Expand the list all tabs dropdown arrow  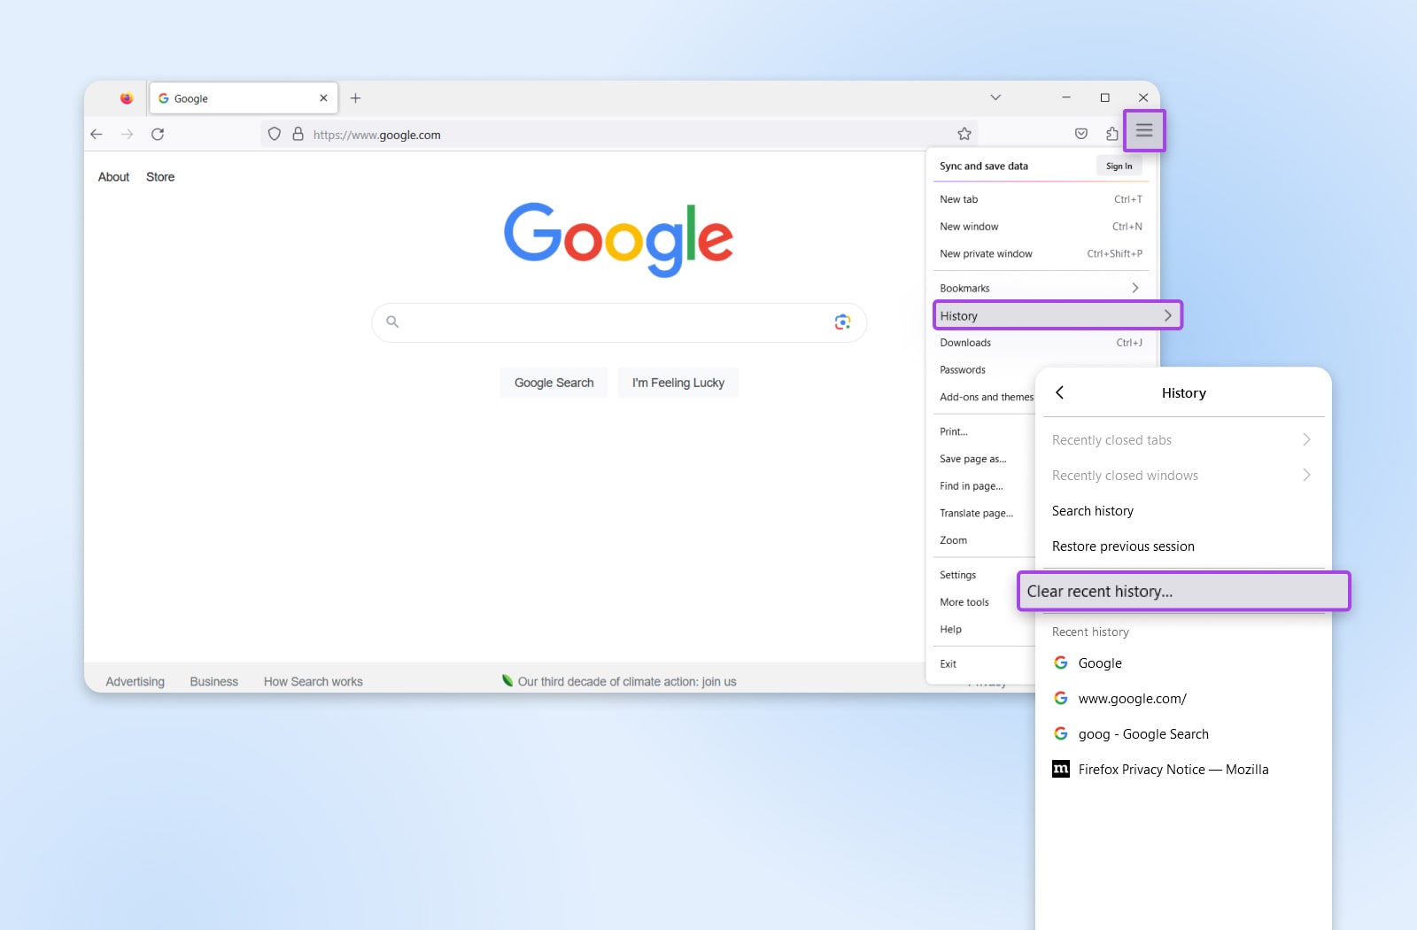(x=995, y=97)
